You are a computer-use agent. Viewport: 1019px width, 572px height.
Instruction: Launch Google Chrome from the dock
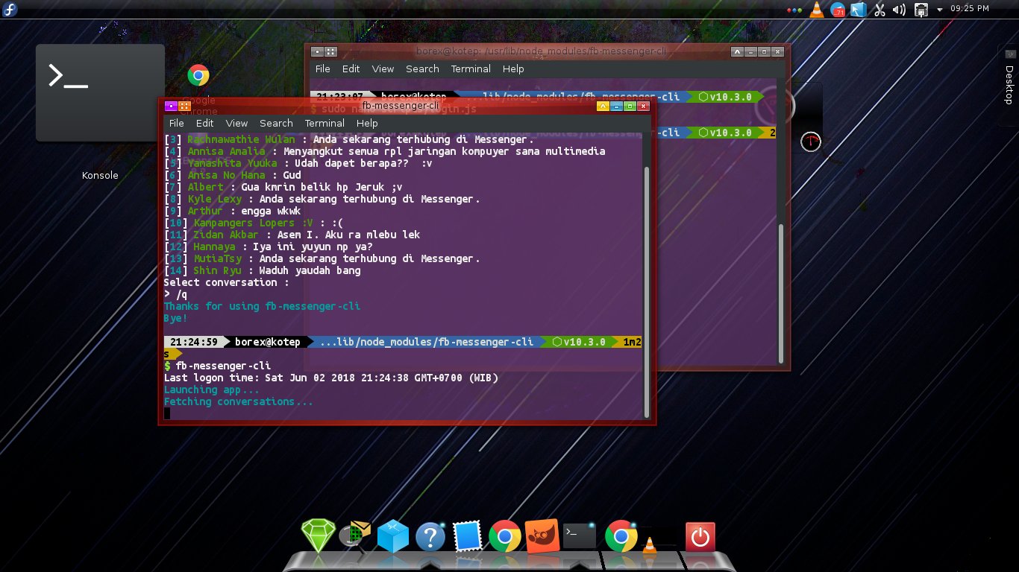pos(506,535)
